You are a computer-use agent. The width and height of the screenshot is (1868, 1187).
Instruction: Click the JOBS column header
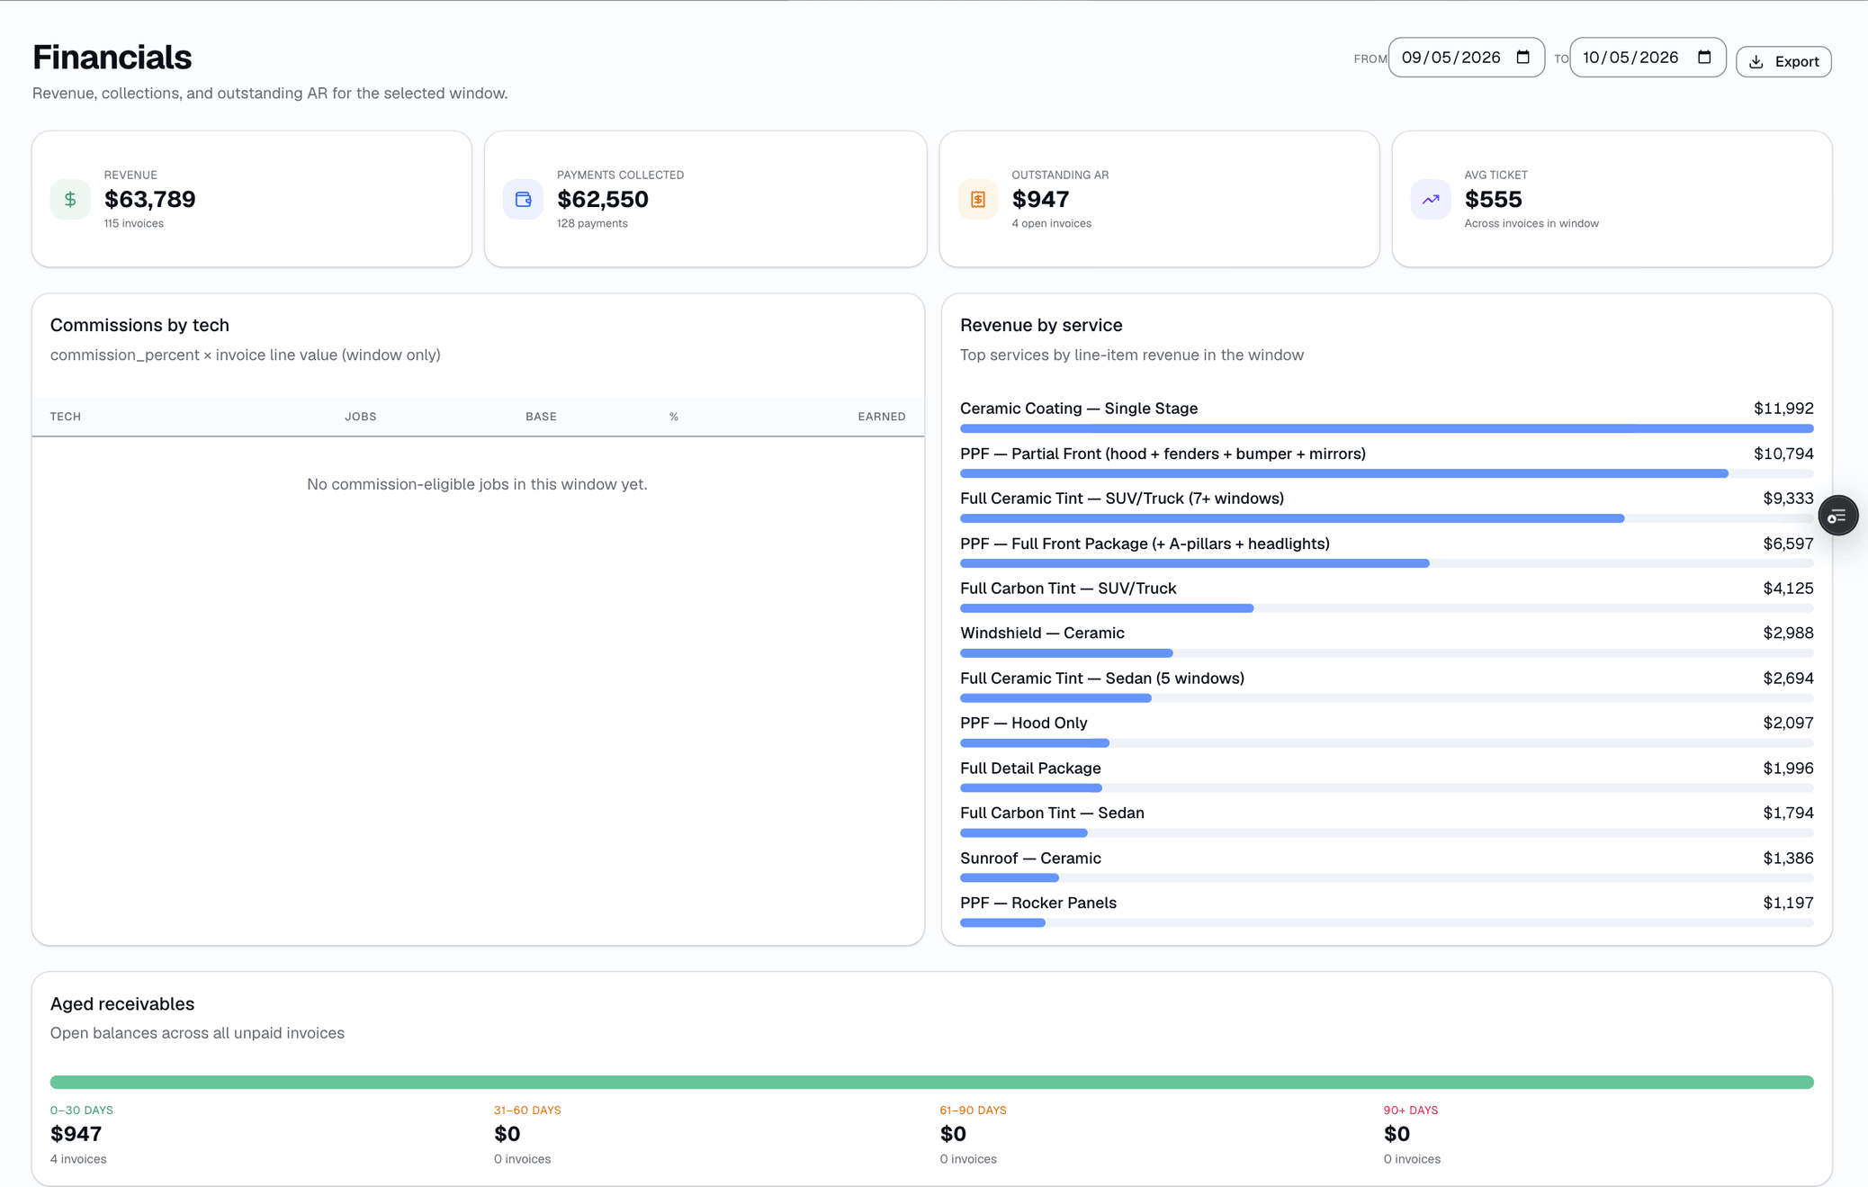(360, 417)
